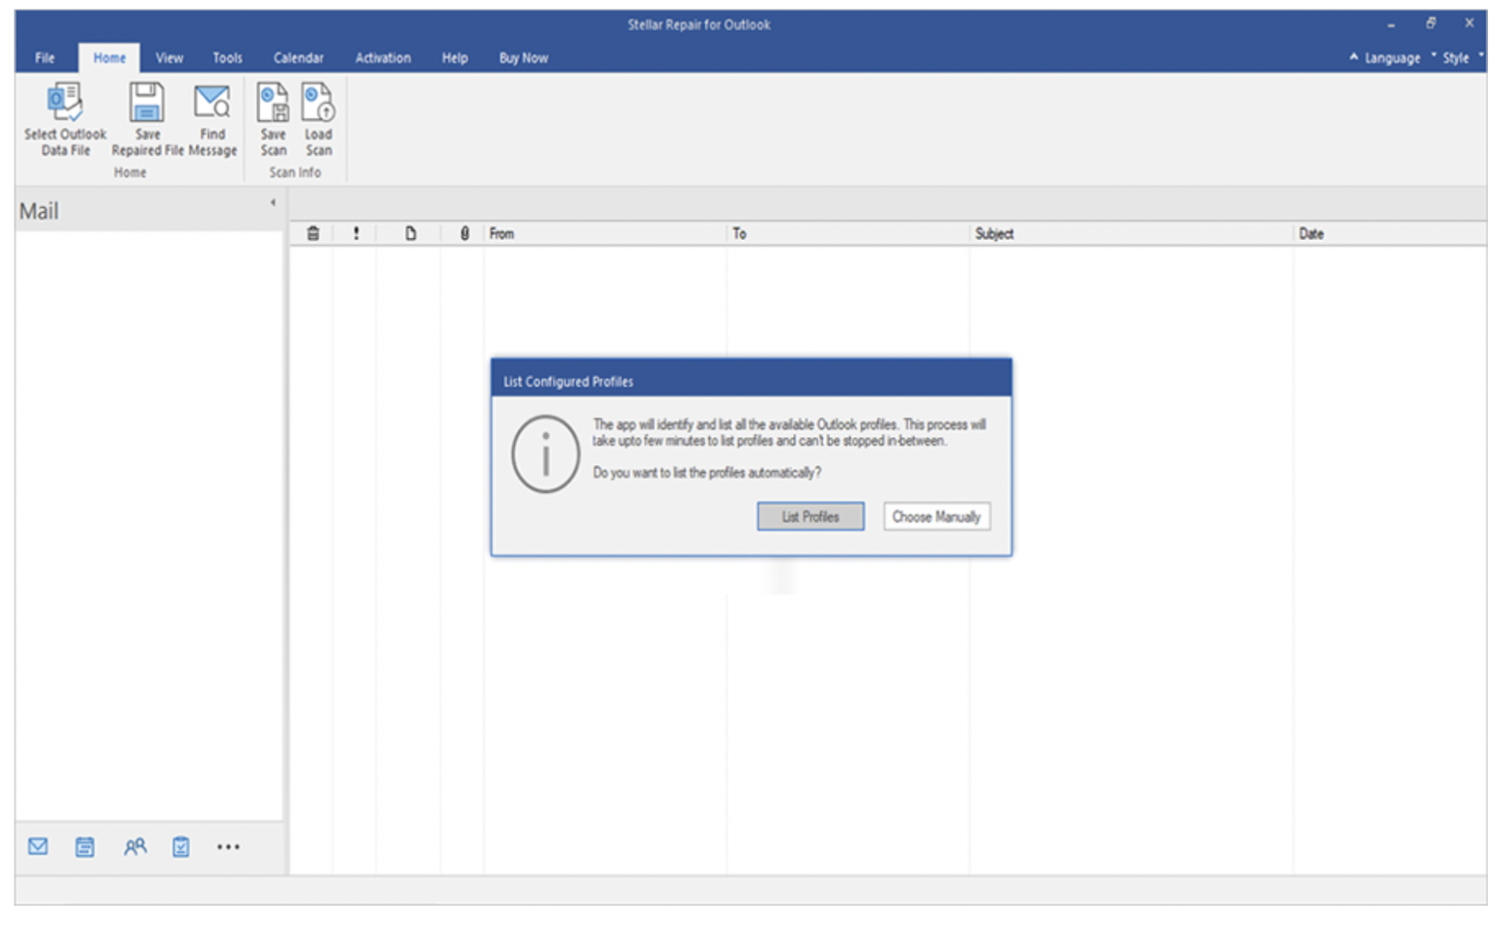Open the Calendar ribbon tab
Image resolution: width=1510 pixels, height=925 pixels.
298,57
